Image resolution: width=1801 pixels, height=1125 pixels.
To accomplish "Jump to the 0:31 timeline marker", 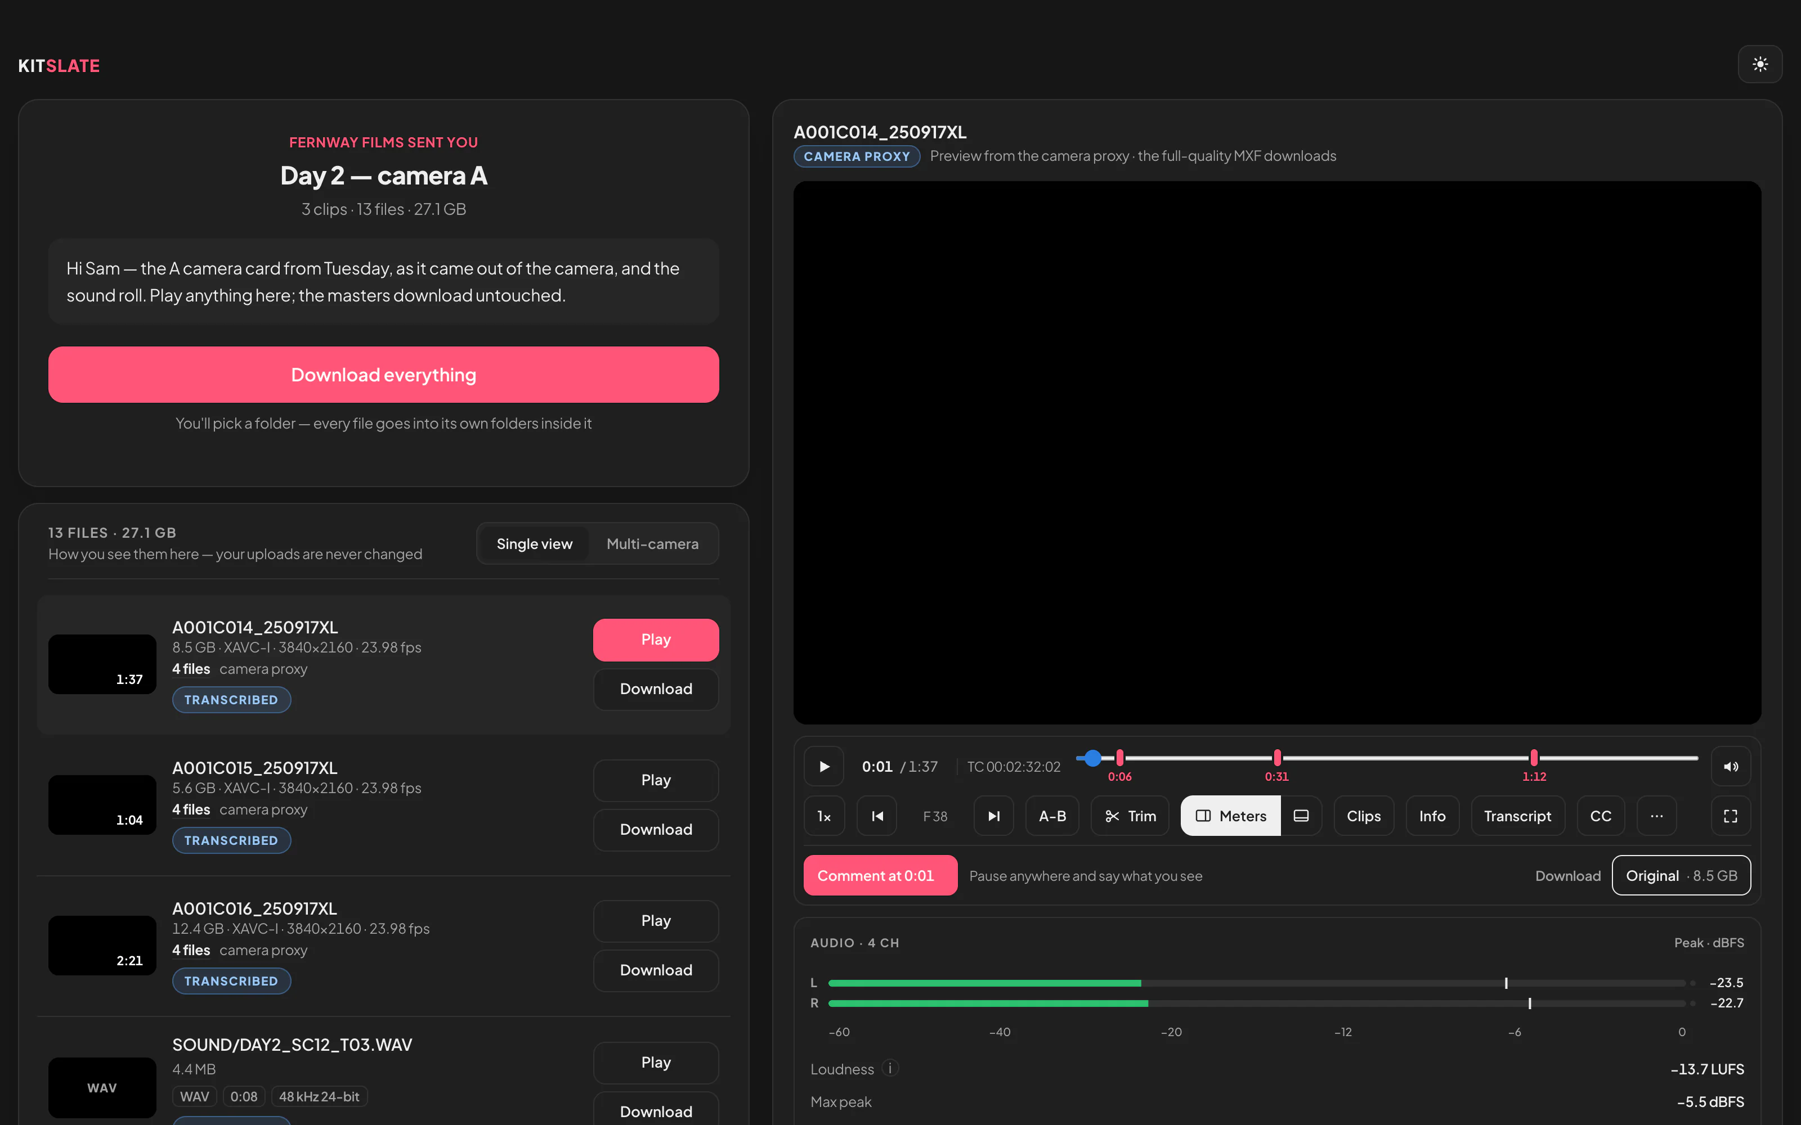I will point(1277,758).
